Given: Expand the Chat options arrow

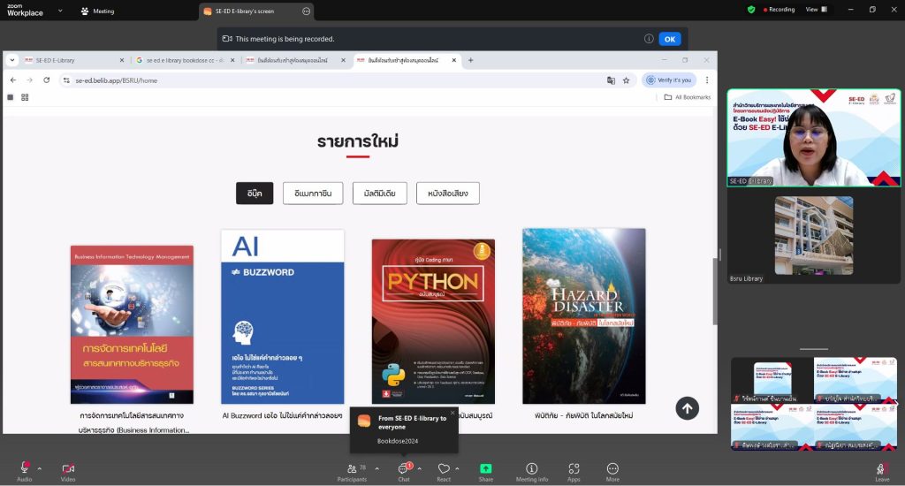Looking at the screenshot, I should tap(419, 468).
